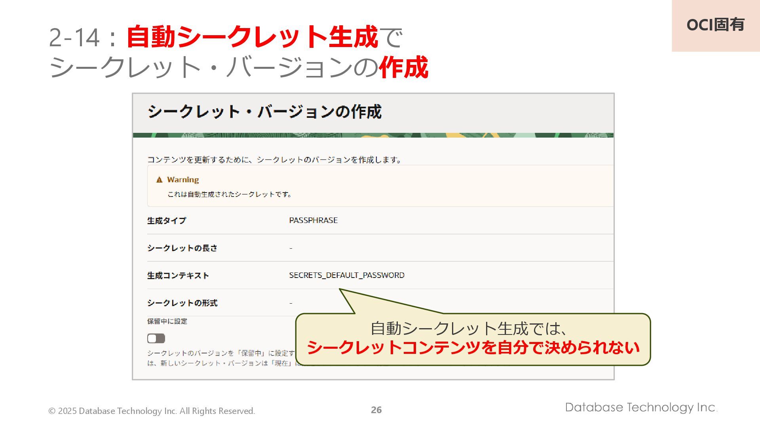760x427 pixels.
Task: Click the シークレットの長さ label
Action: tap(182, 248)
